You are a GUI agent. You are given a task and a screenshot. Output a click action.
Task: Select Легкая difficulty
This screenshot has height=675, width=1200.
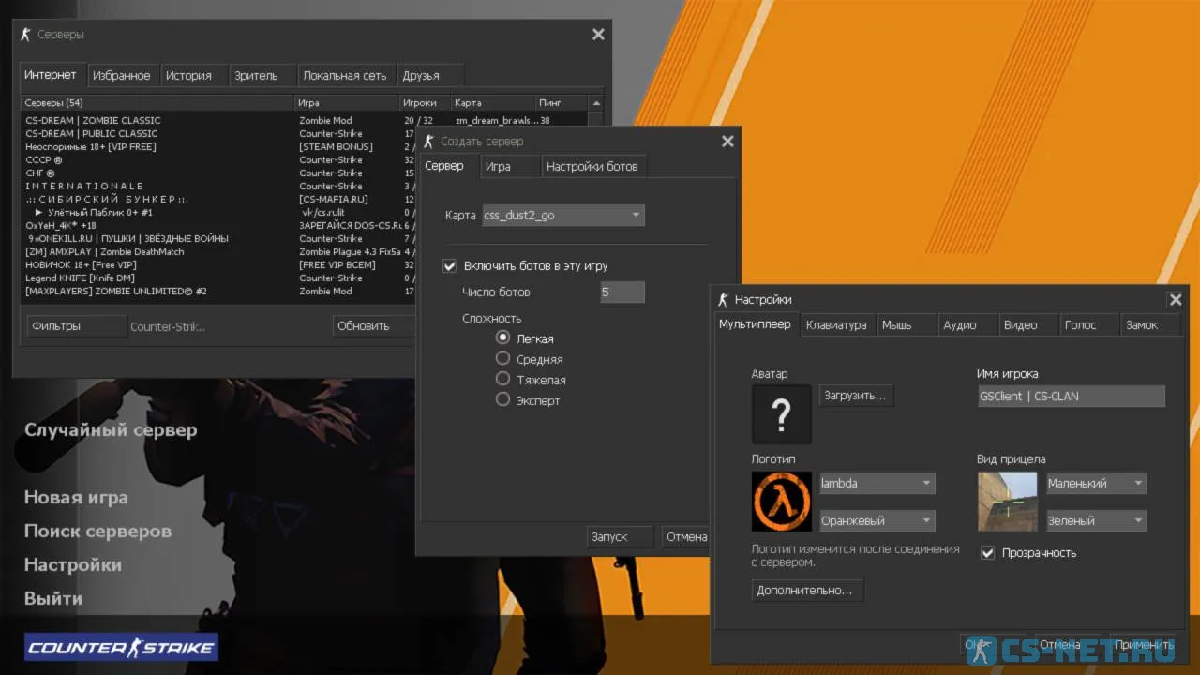coord(502,337)
